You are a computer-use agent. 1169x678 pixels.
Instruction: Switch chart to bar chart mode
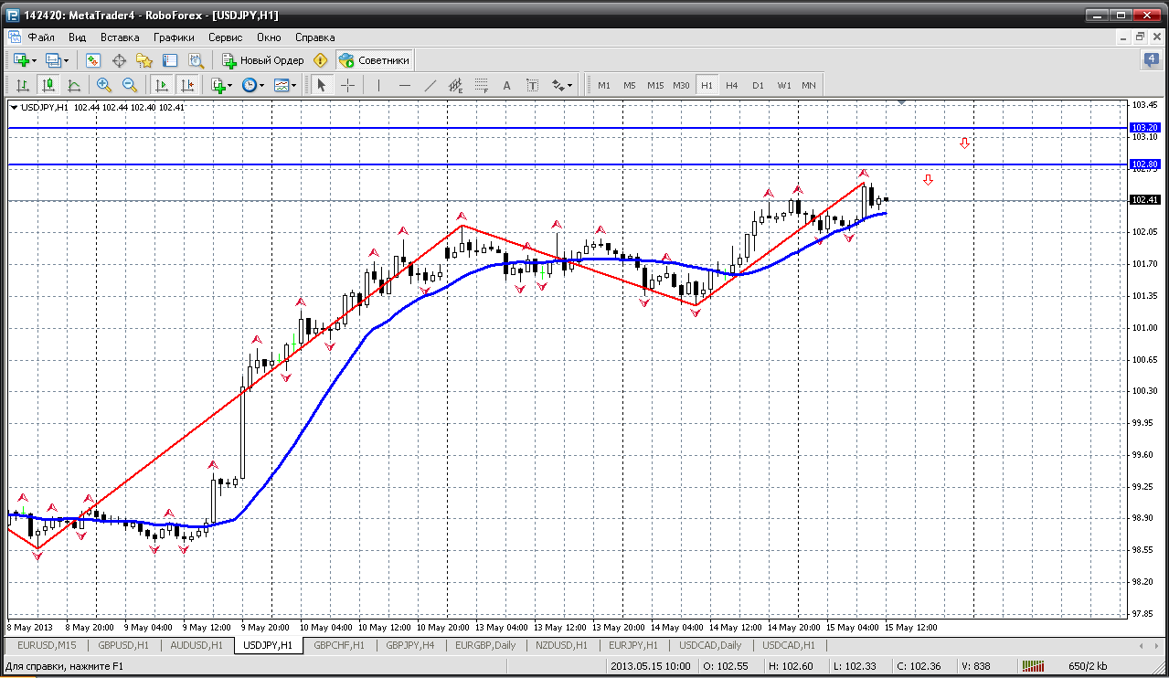(x=22, y=85)
